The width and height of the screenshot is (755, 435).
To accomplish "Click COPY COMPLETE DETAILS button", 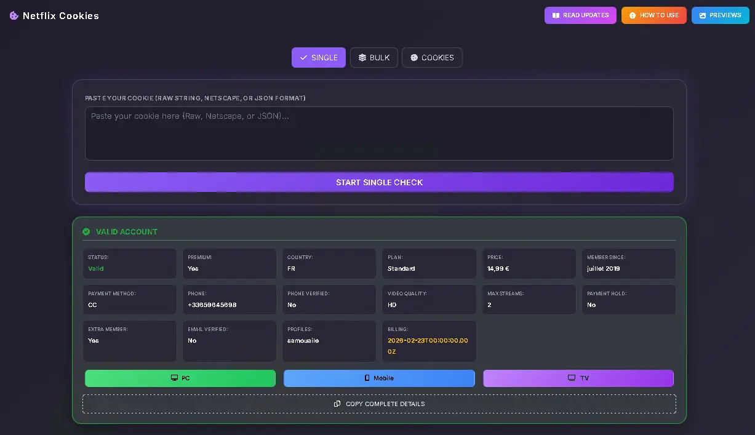I will coord(379,404).
